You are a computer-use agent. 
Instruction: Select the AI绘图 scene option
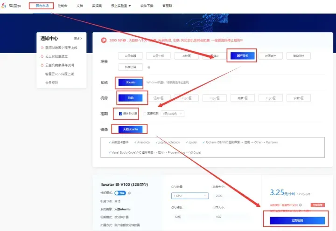pos(186,56)
